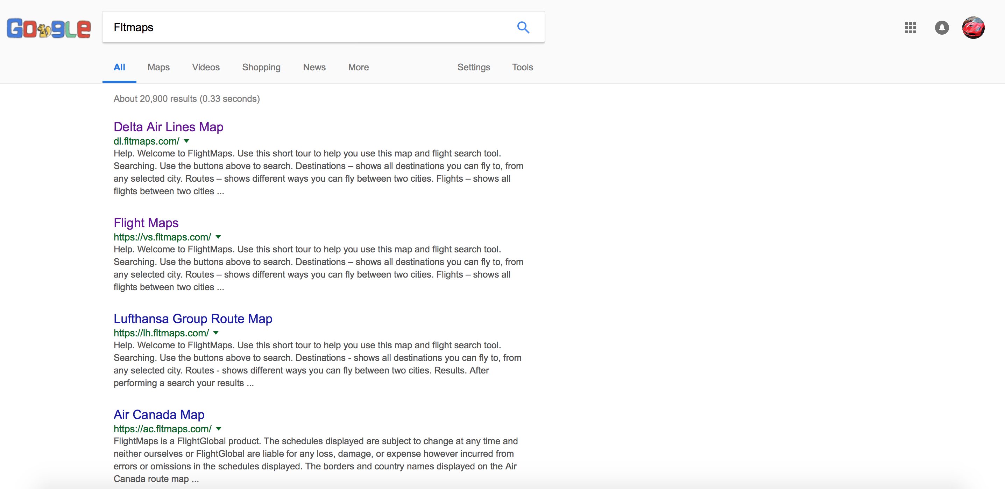Open the notifications bell
This screenshot has height=489, width=1005.
click(942, 28)
